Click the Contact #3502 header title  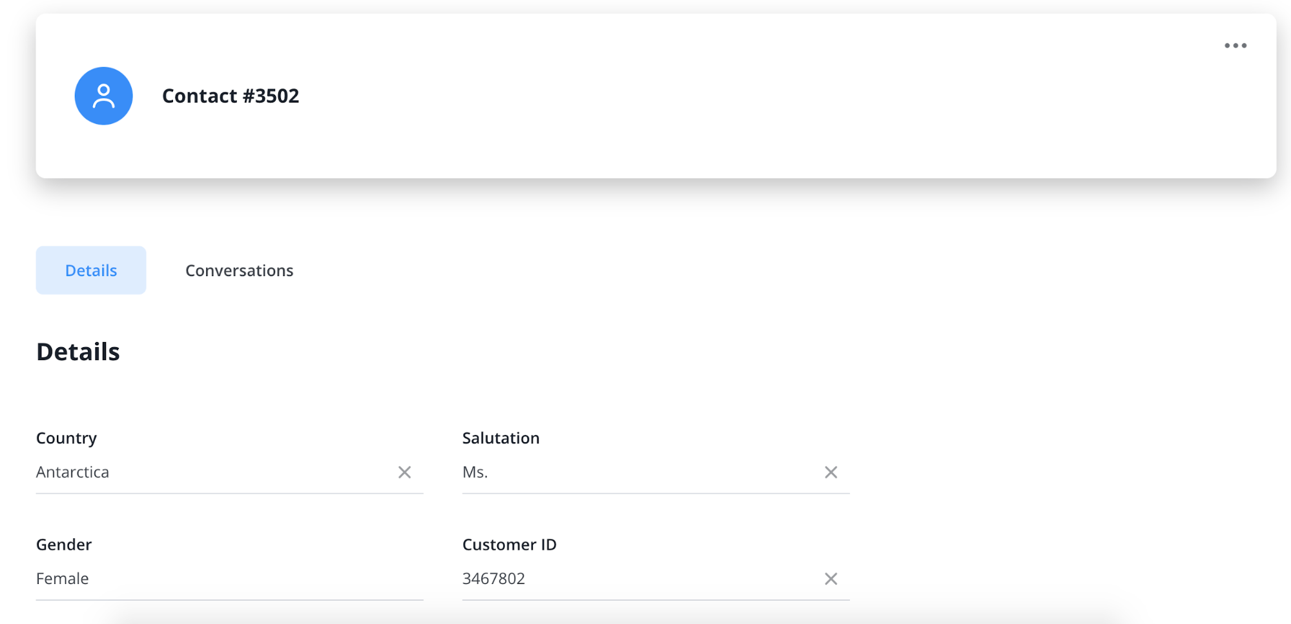point(231,96)
